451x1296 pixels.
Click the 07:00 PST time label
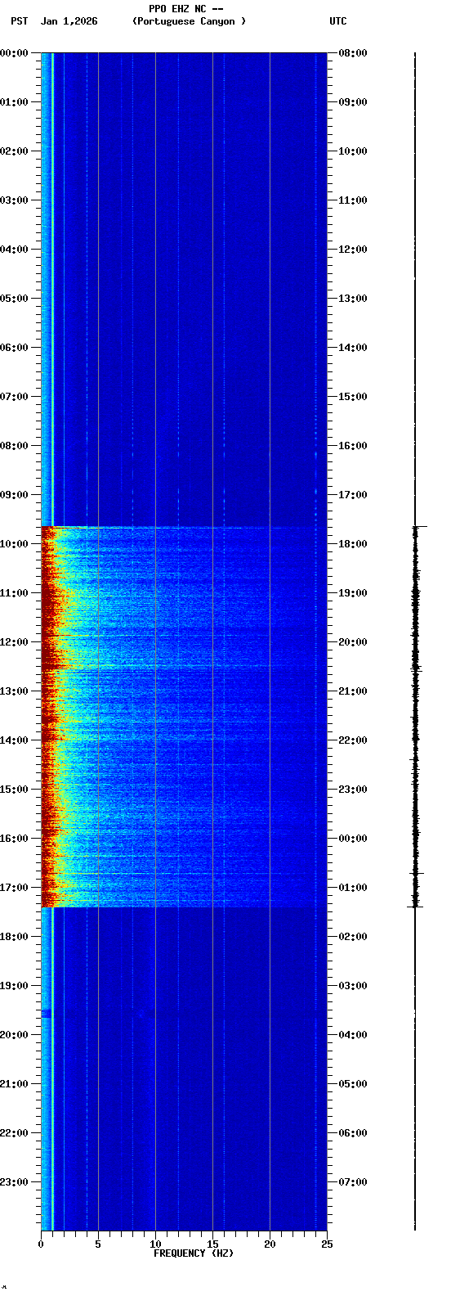14,397
